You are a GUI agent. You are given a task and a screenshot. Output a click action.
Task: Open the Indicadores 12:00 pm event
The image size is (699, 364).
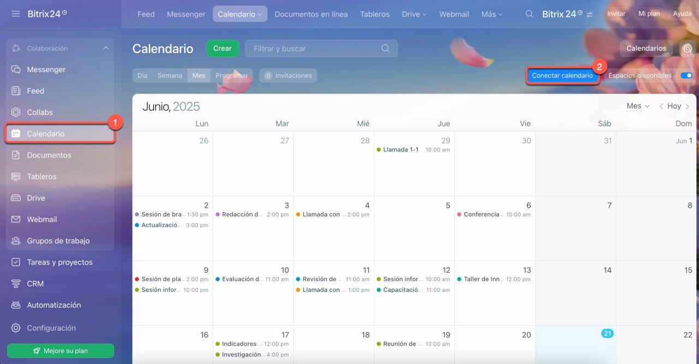point(252,344)
